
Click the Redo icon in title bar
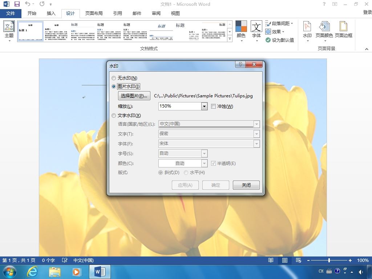[x=42, y=4]
